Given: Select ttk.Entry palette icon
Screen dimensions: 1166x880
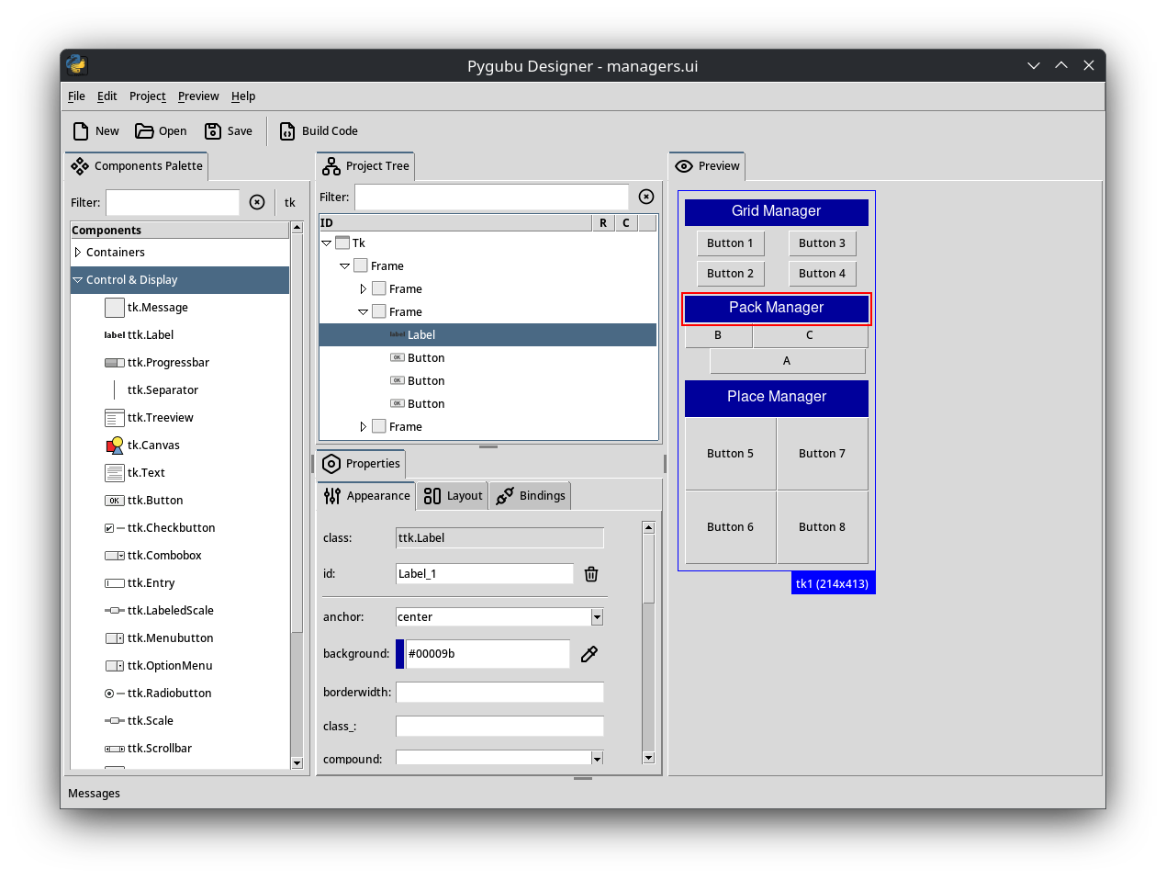Looking at the screenshot, I should (x=115, y=583).
